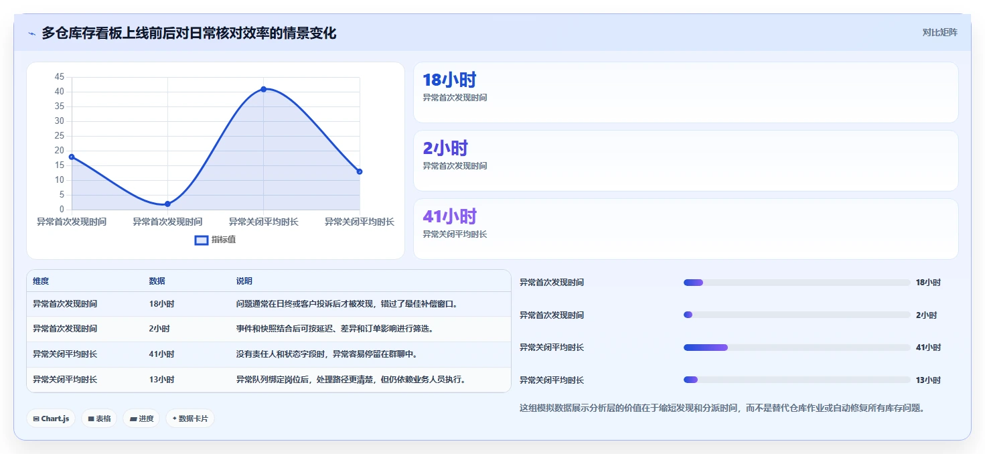Click description 异常队列绑定岗位后
985x454 pixels.
click(x=351, y=380)
